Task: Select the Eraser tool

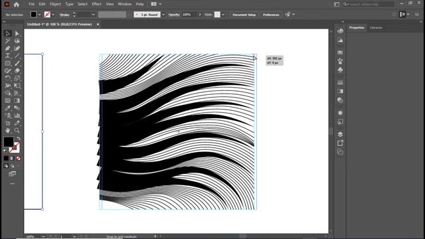Action: (17, 71)
